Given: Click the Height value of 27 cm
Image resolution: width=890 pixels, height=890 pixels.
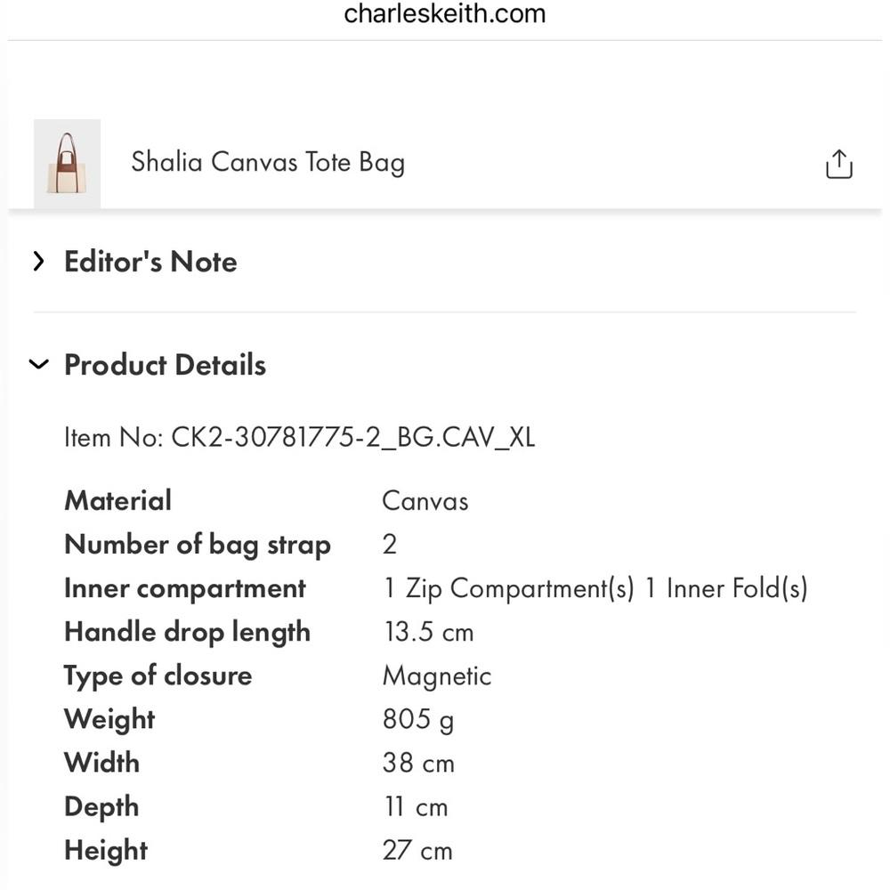Looking at the screenshot, I should click(417, 850).
